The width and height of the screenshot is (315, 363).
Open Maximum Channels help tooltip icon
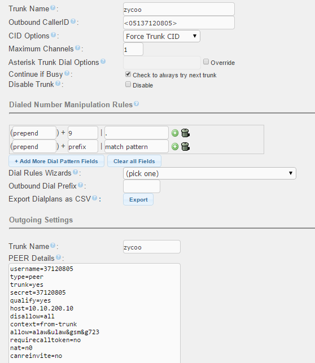(77, 48)
